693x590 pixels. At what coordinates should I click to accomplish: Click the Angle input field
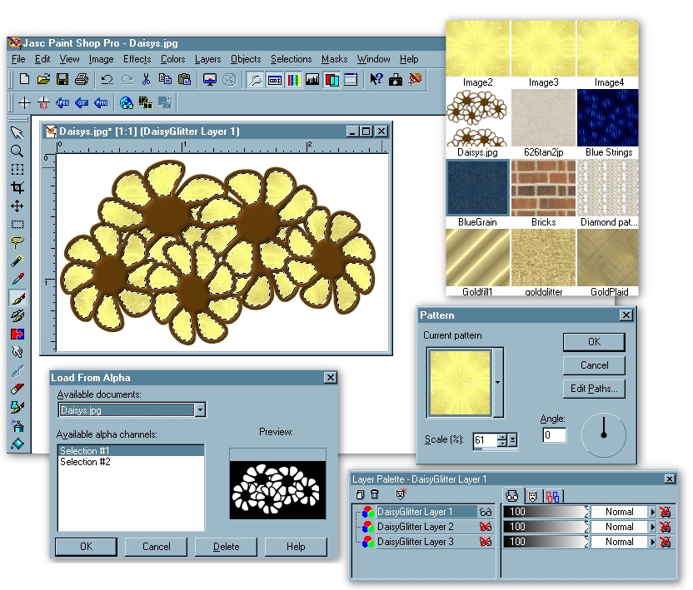554,435
